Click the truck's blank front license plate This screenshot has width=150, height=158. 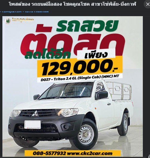coord(33,124)
